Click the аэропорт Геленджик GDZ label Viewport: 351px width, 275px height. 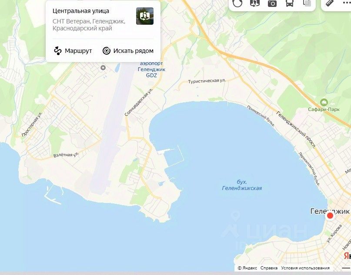point(151,69)
